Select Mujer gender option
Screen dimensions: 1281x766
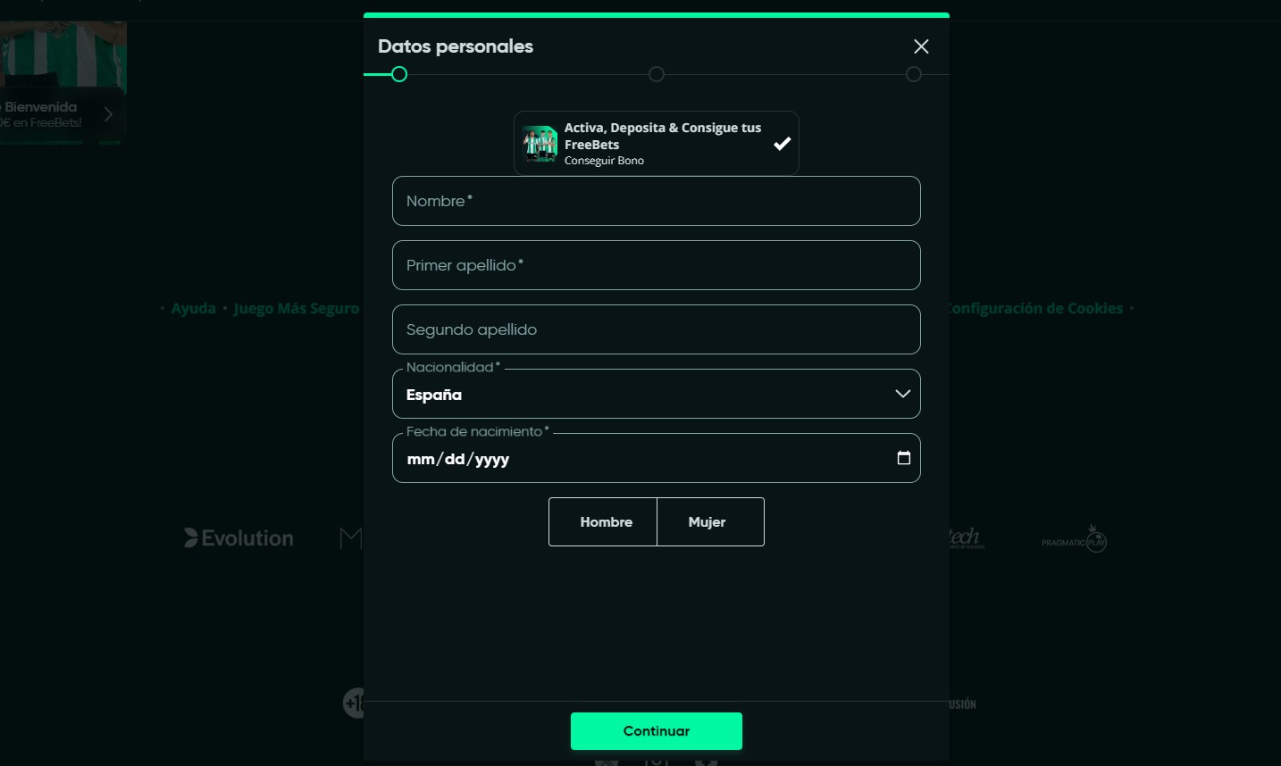[710, 521]
